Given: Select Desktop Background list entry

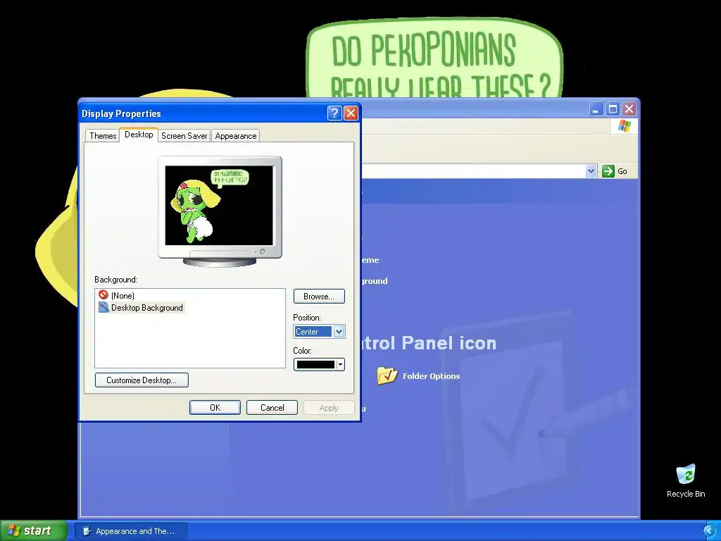Looking at the screenshot, I should pos(142,307).
